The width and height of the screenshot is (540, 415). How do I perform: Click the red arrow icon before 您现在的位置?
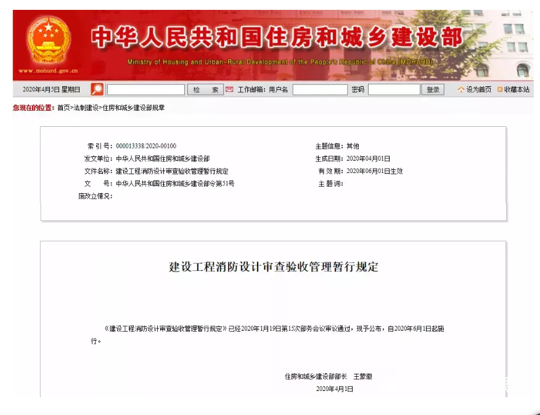(11, 105)
